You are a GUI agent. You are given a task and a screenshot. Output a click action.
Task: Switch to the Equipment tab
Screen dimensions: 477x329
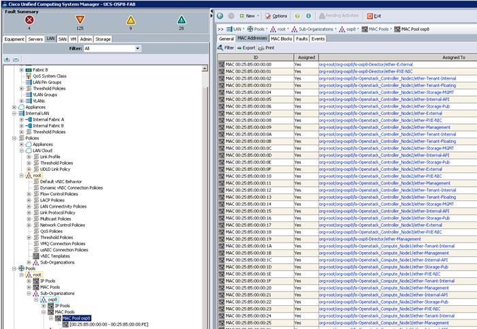coord(14,39)
